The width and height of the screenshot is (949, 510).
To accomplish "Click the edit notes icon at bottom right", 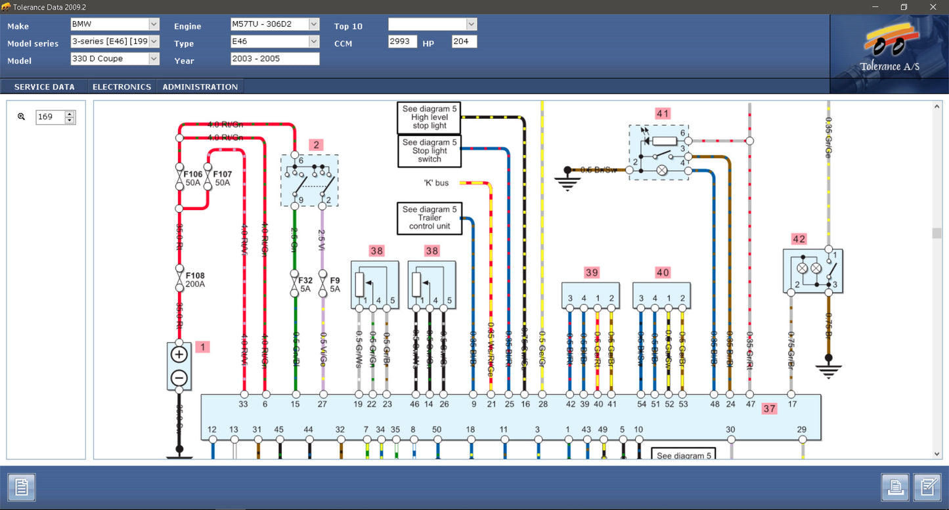I will 927,488.
